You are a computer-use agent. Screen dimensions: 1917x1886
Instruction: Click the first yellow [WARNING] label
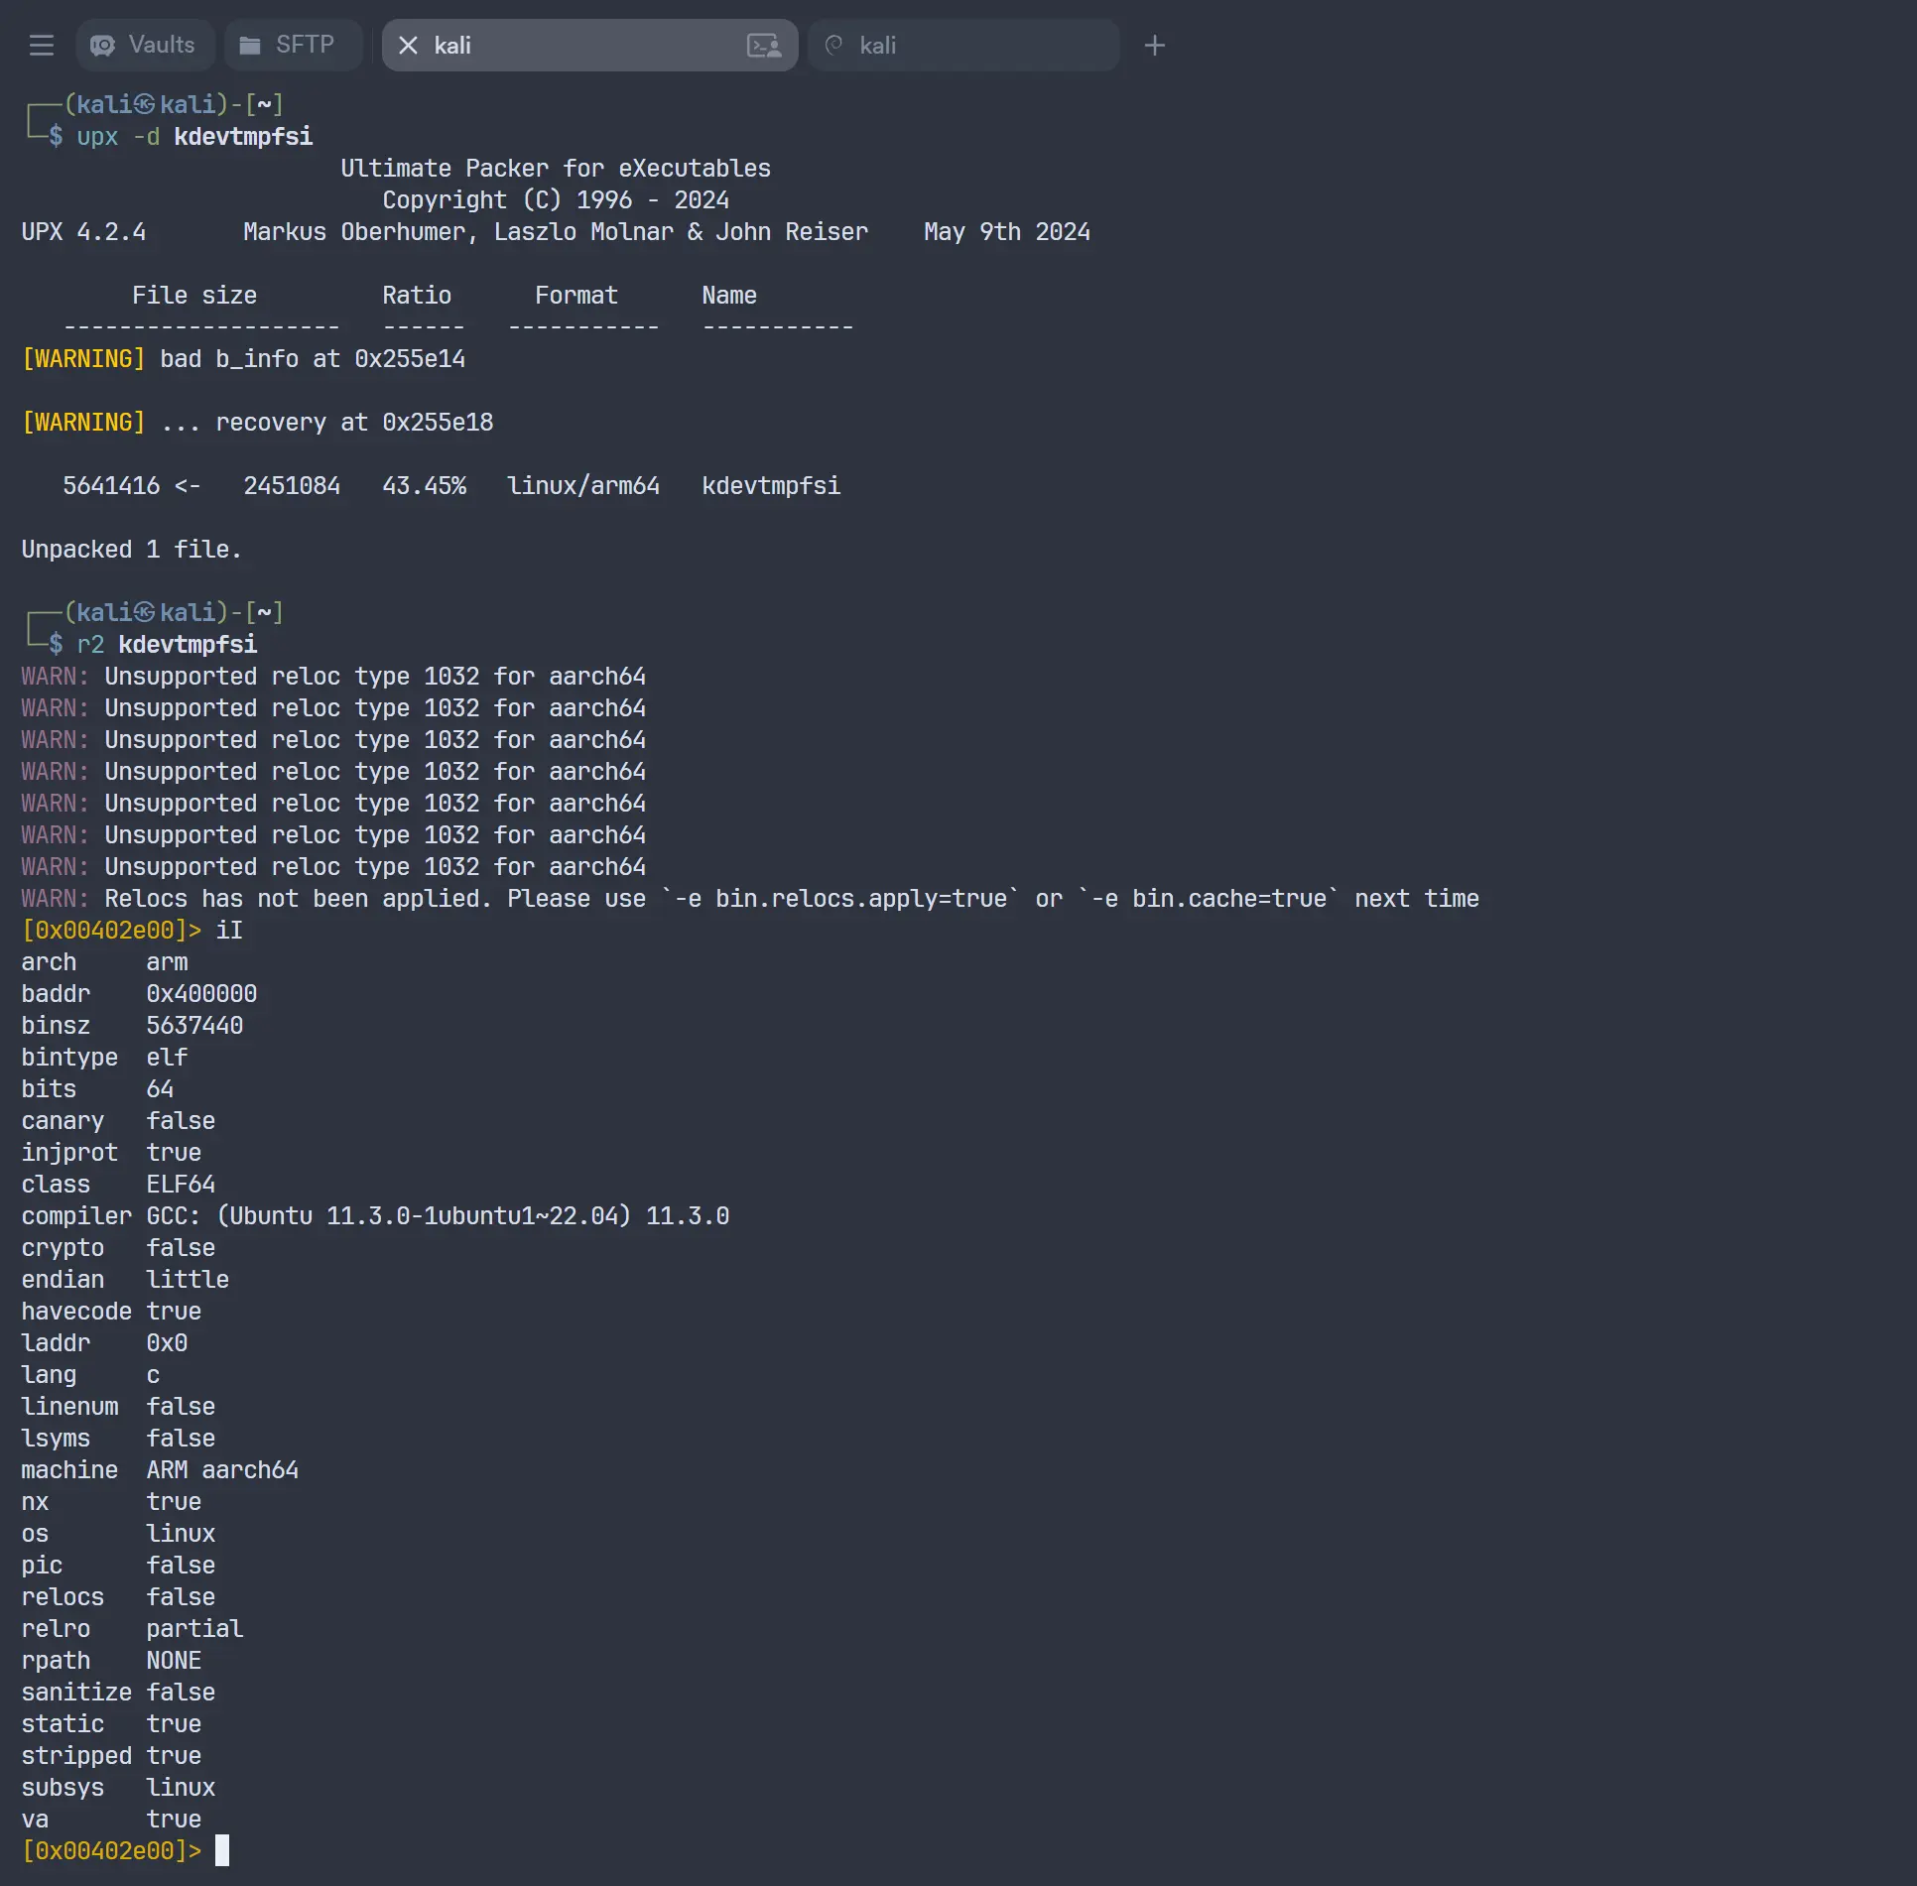point(83,359)
